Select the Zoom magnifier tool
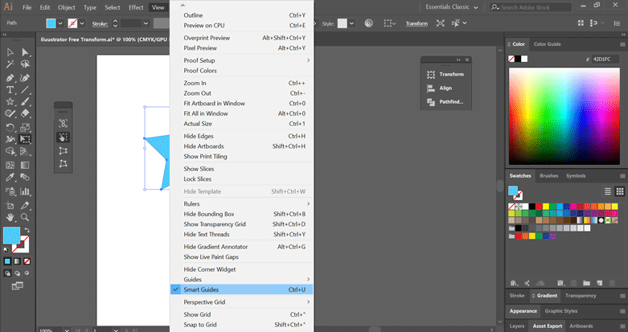The image size is (628, 332). (25, 218)
